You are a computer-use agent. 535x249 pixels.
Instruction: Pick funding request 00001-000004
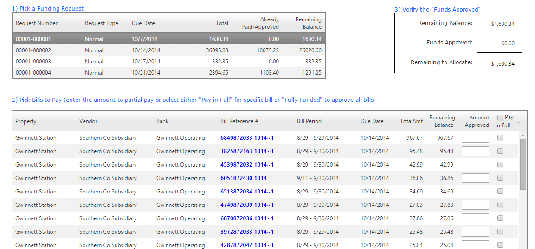coord(33,73)
